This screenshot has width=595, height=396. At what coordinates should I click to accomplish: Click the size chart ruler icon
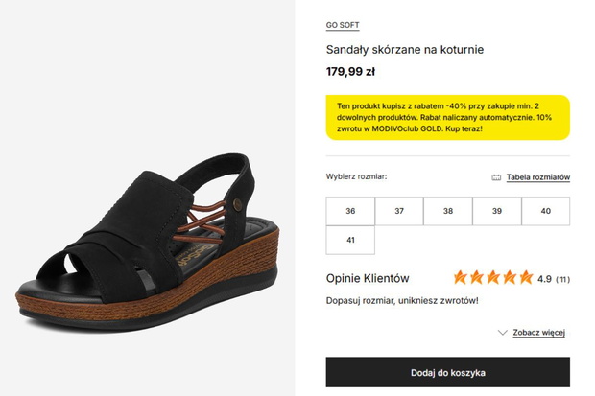point(496,177)
